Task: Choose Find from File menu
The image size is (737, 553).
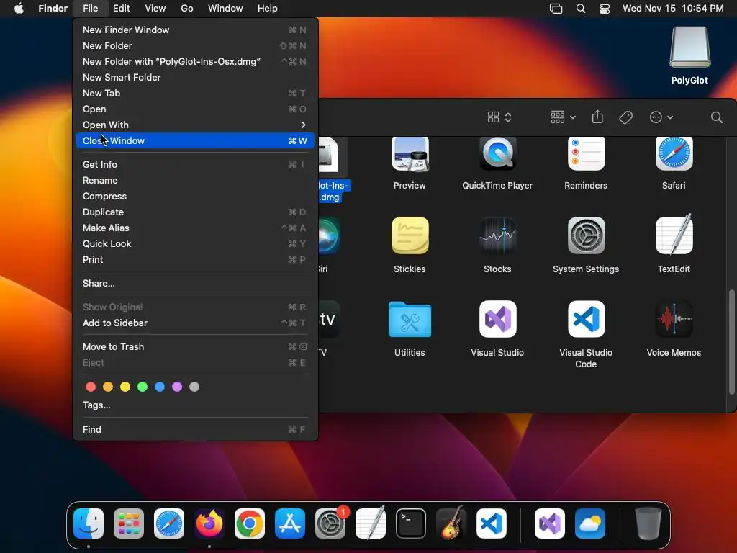Action: pos(195,429)
